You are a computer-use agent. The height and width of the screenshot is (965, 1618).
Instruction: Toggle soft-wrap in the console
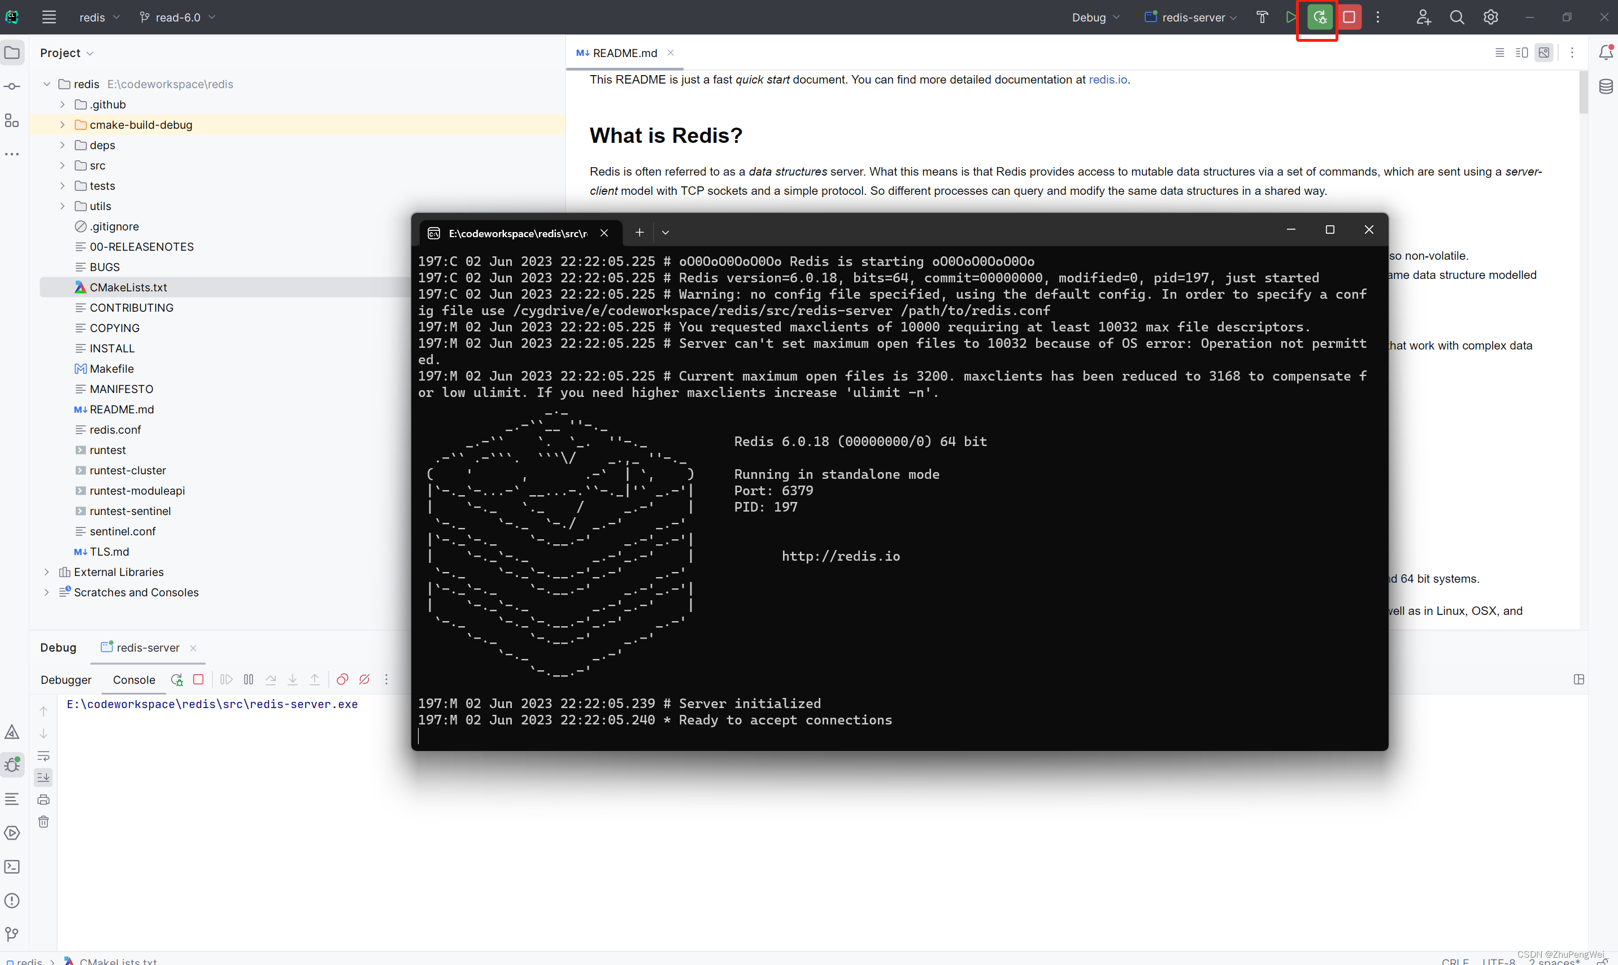tap(44, 756)
